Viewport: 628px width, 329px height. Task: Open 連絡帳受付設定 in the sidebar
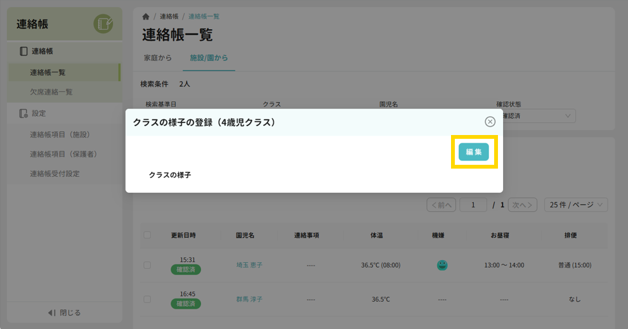(x=55, y=174)
